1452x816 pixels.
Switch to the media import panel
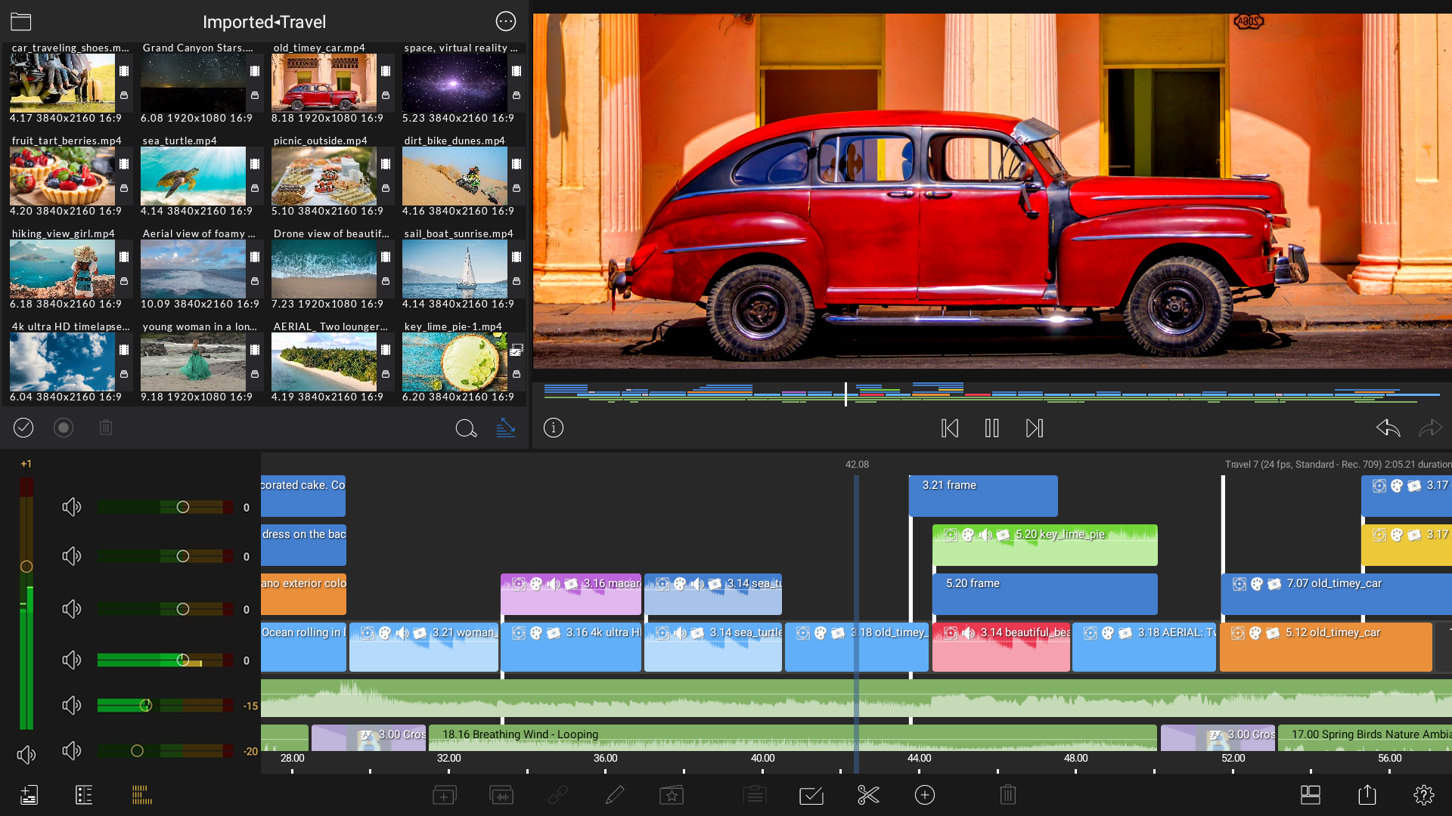(x=29, y=795)
